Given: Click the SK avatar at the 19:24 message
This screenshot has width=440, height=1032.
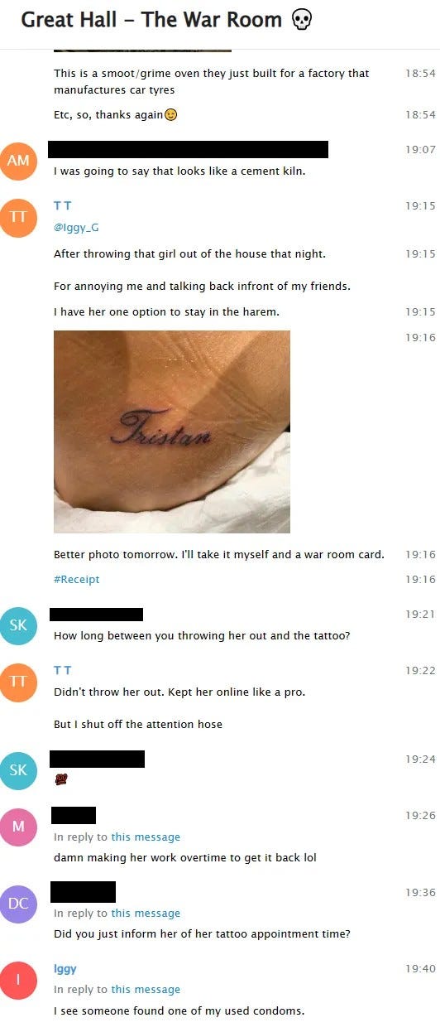Looking at the screenshot, I should 18,770.
